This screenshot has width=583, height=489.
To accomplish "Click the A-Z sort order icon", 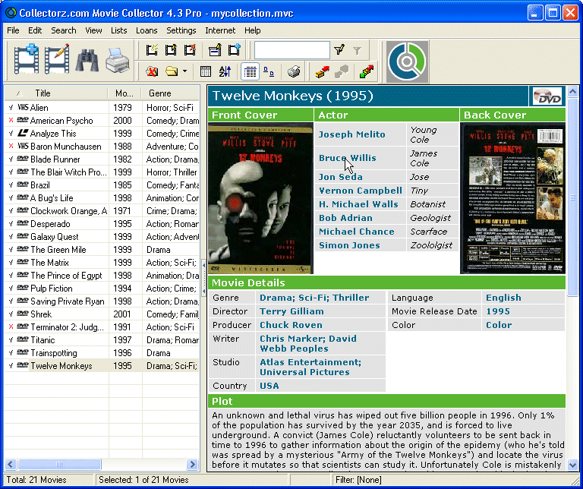I will [225, 71].
